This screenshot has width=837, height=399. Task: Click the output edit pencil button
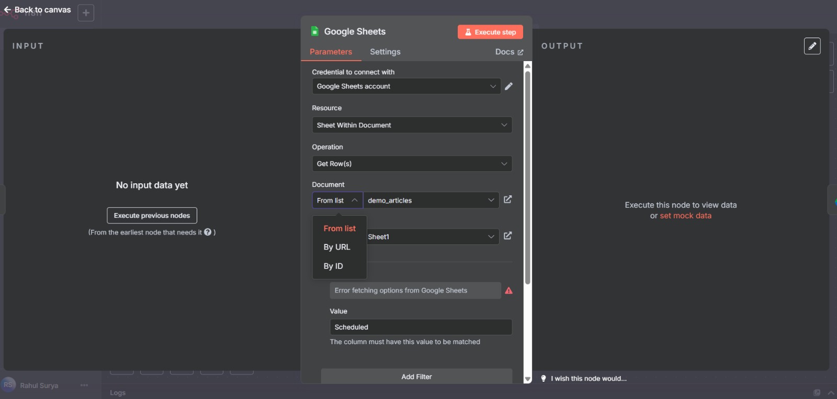click(812, 46)
